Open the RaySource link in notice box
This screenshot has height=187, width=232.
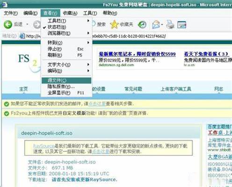coord(44,146)
